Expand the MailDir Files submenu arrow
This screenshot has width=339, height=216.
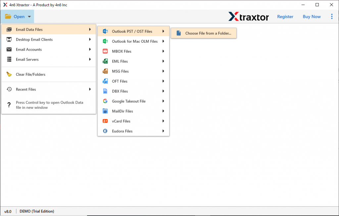pos(163,111)
